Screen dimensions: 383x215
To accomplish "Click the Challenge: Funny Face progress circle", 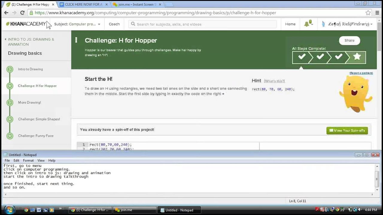I will pos(10,136).
